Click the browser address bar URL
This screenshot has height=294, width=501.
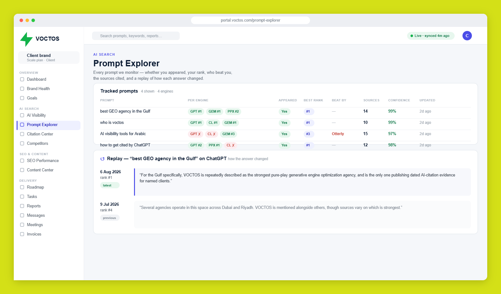pyautogui.click(x=250, y=20)
